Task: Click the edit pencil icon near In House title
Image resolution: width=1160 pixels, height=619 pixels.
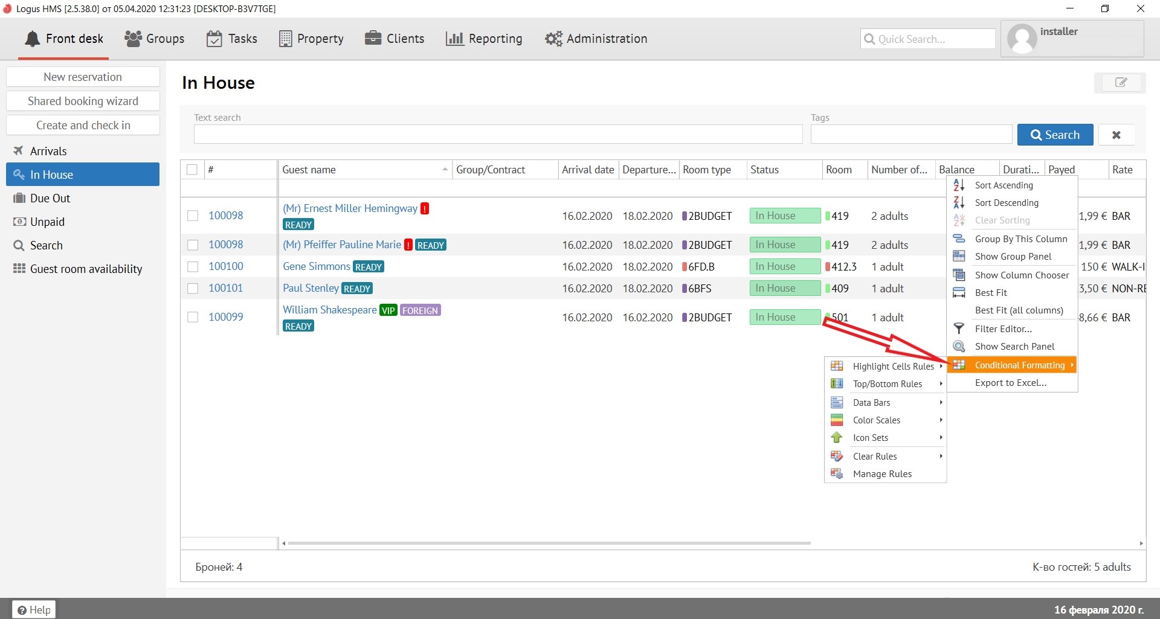Action: [1120, 83]
